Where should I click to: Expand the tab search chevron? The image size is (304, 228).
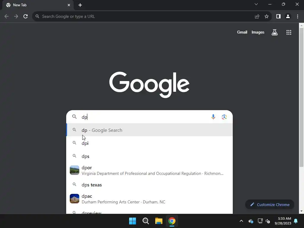(x=256, y=4)
